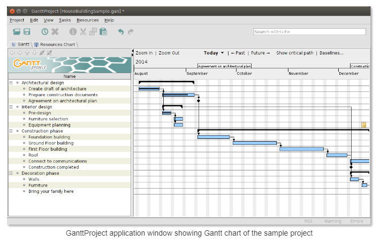
Task: Click the Delete task X icon
Action: pyautogui.click(x=55, y=32)
